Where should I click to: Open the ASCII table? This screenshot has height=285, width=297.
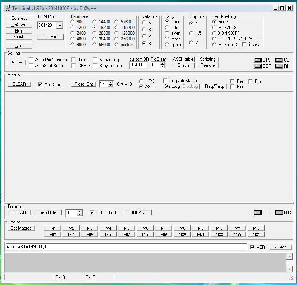(x=183, y=59)
